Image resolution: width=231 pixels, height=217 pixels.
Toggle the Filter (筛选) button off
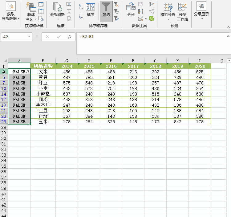(106, 11)
